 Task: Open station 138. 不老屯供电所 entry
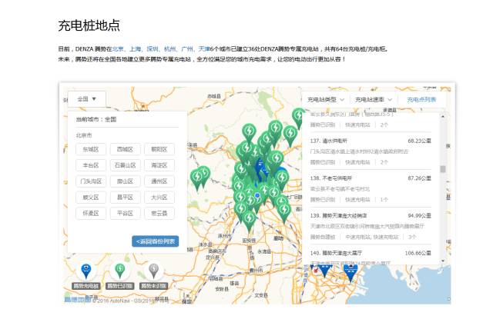point(371,188)
